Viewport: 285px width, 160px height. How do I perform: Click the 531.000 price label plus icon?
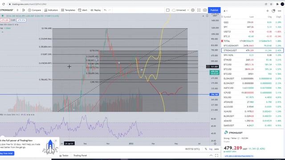click(x=208, y=67)
